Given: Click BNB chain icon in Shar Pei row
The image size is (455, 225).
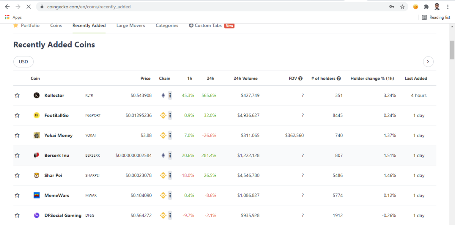Looking at the screenshot, I should tap(163, 176).
